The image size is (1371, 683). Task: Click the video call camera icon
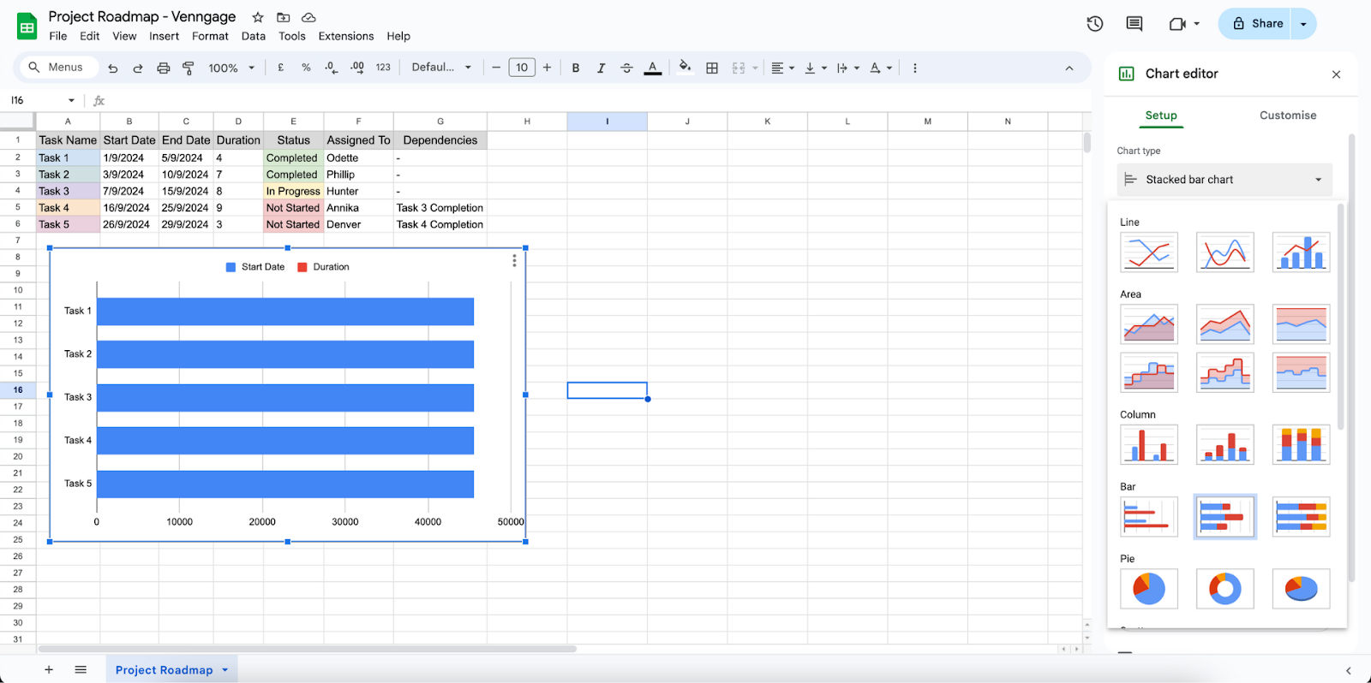(1177, 24)
